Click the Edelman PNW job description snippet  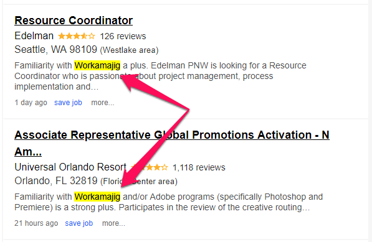point(160,76)
